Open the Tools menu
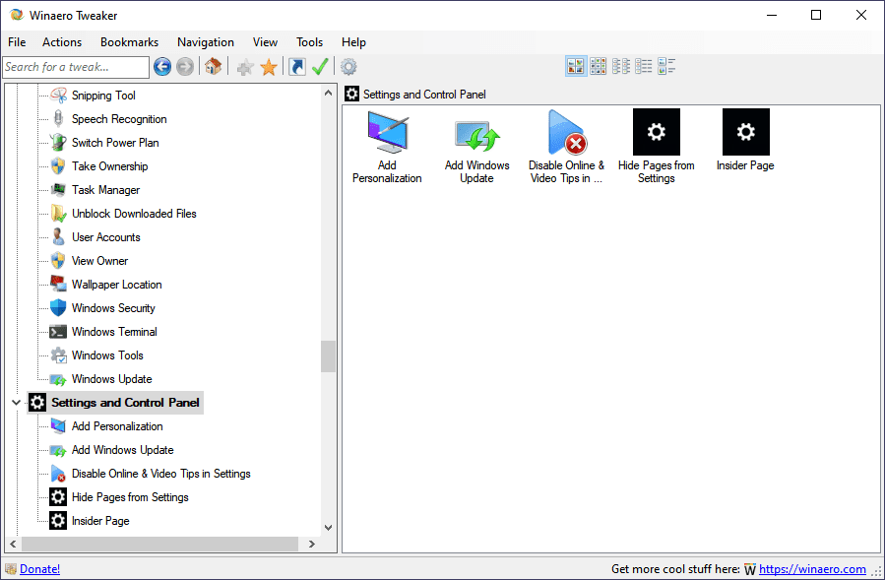 [309, 42]
